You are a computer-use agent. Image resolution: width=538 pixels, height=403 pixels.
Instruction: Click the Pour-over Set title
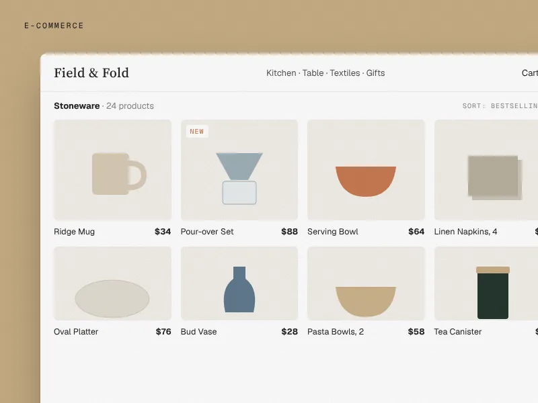click(x=207, y=232)
